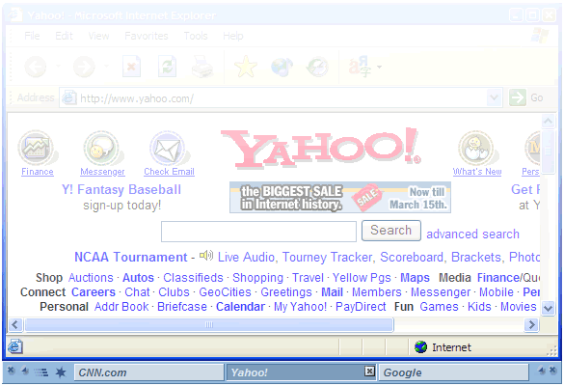Switch to the Google tab

[454, 372]
